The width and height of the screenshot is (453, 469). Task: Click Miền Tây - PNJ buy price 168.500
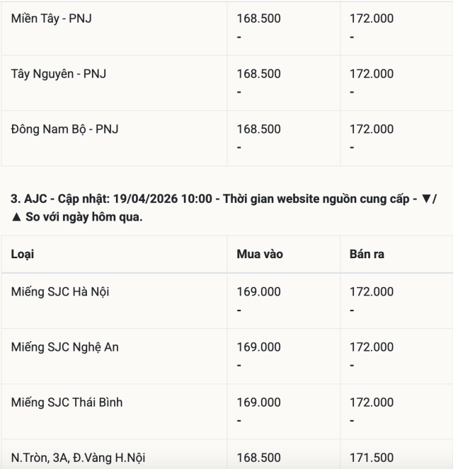click(x=258, y=18)
